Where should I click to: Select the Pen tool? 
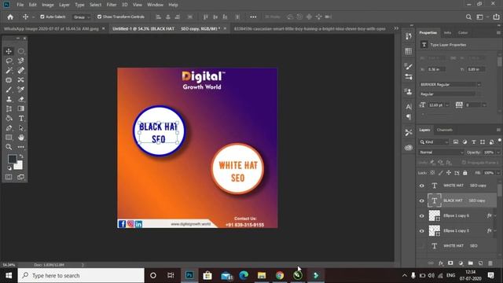[9, 128]
